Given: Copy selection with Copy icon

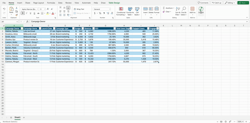Looking at the screenshot, I should tap(17, 11).
